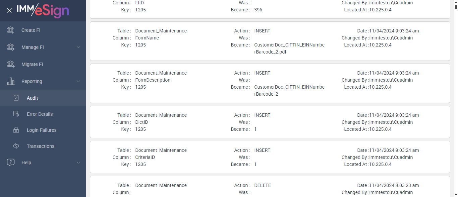Screen dimensions: 458x197
Task: Click the Transactions arrows icon
Action: point(16,146)
